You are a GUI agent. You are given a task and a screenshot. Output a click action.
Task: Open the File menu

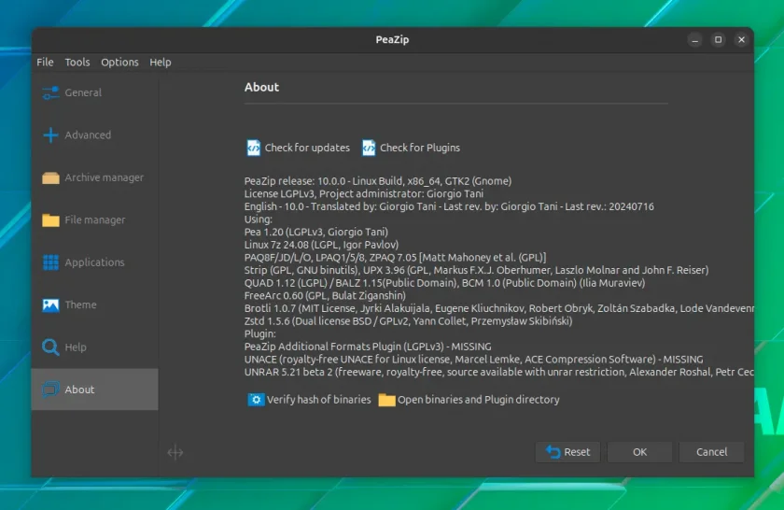[x=45, y=62]
